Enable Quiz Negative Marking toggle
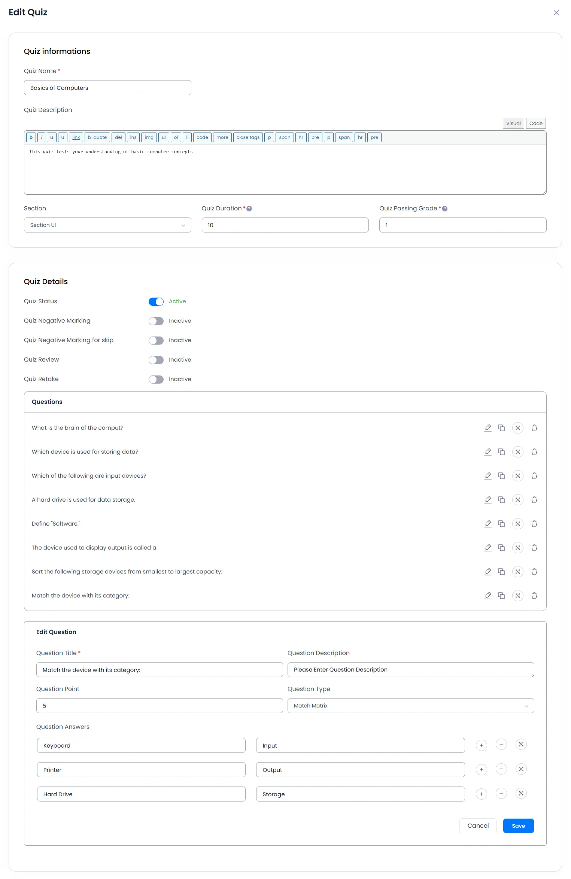The height and width of the screenshot is (879, 571). [x=156, y=321]
